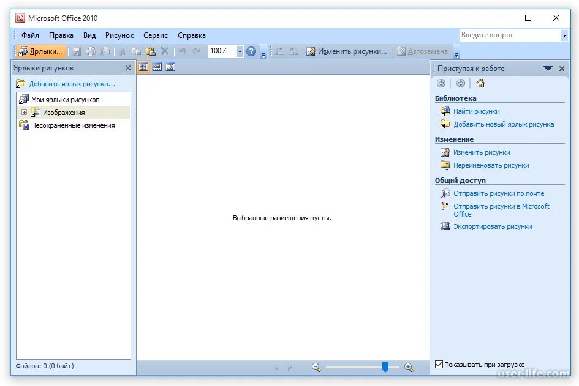Expand the Изображения tree node
This screenshot has height=386, width=579.
pos(24,113)
